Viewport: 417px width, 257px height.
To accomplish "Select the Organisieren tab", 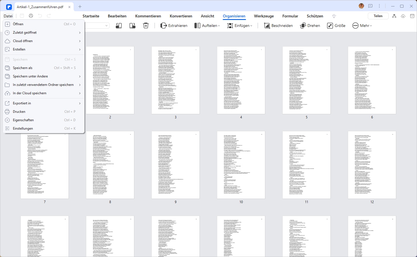I will tap(234, 16).
